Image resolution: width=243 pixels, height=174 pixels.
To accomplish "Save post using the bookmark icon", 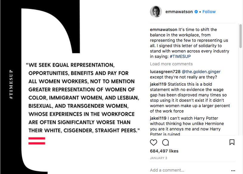I will coord(232,142).
